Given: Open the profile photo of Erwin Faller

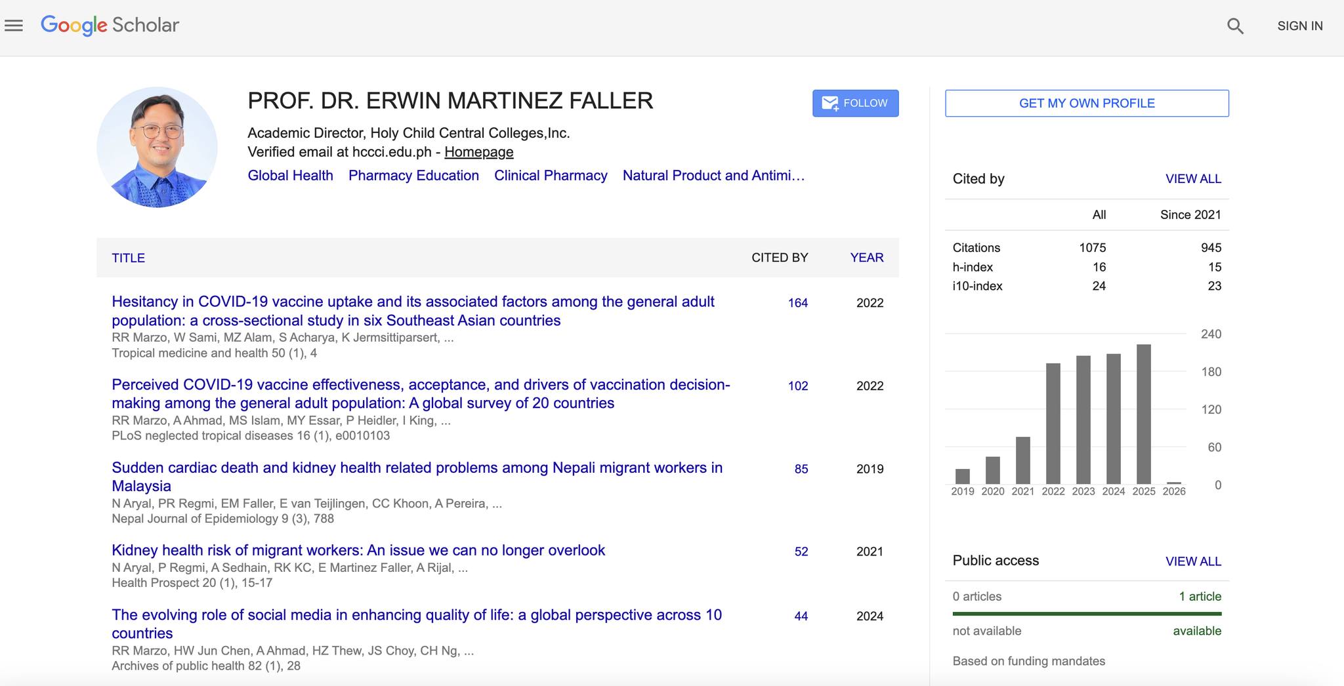Looking at the screenshot, I should tap(157, 148).
